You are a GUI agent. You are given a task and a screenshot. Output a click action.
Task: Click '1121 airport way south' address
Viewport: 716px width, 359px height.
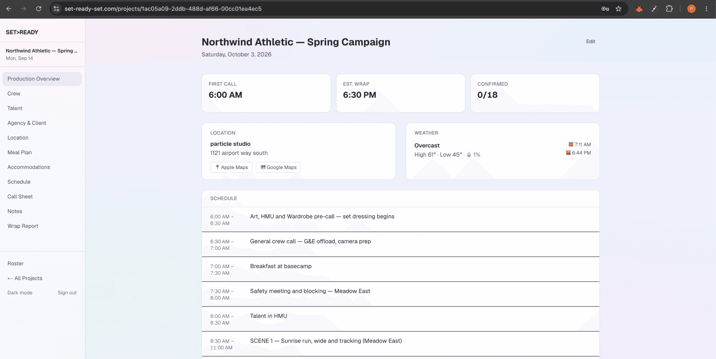(x=239, y=153)
